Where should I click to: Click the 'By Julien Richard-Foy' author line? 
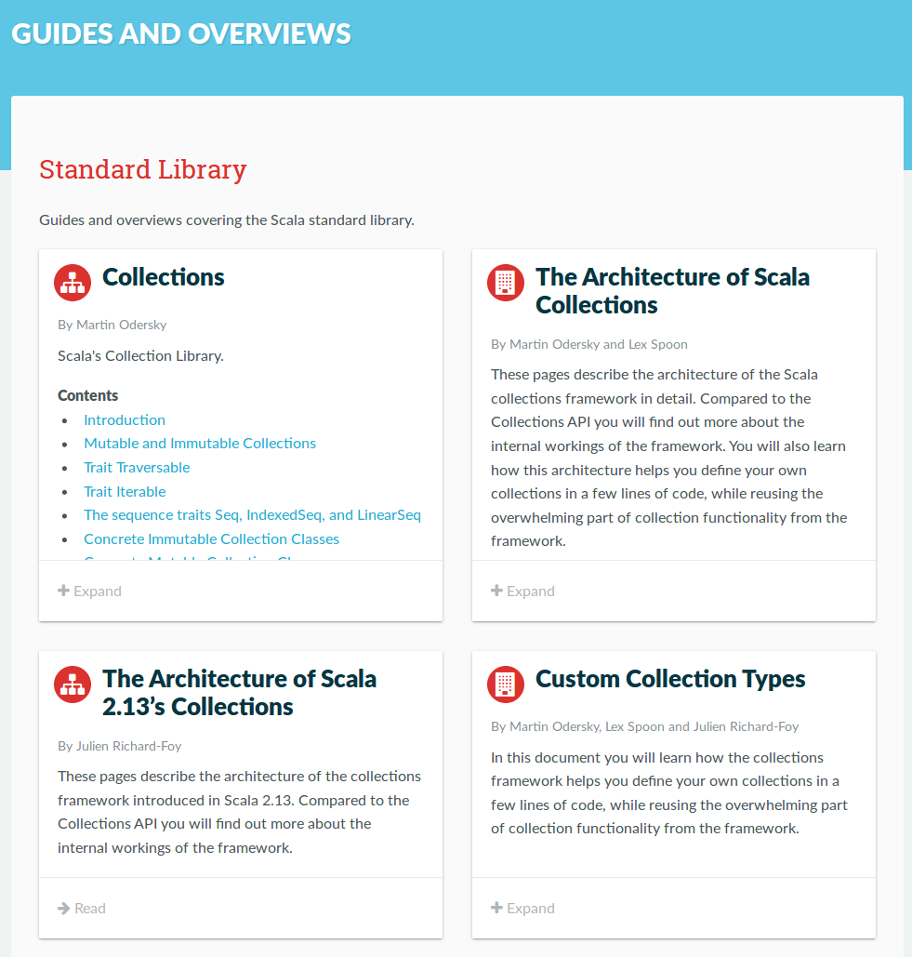pyautogui.click(x=120, y=746)
